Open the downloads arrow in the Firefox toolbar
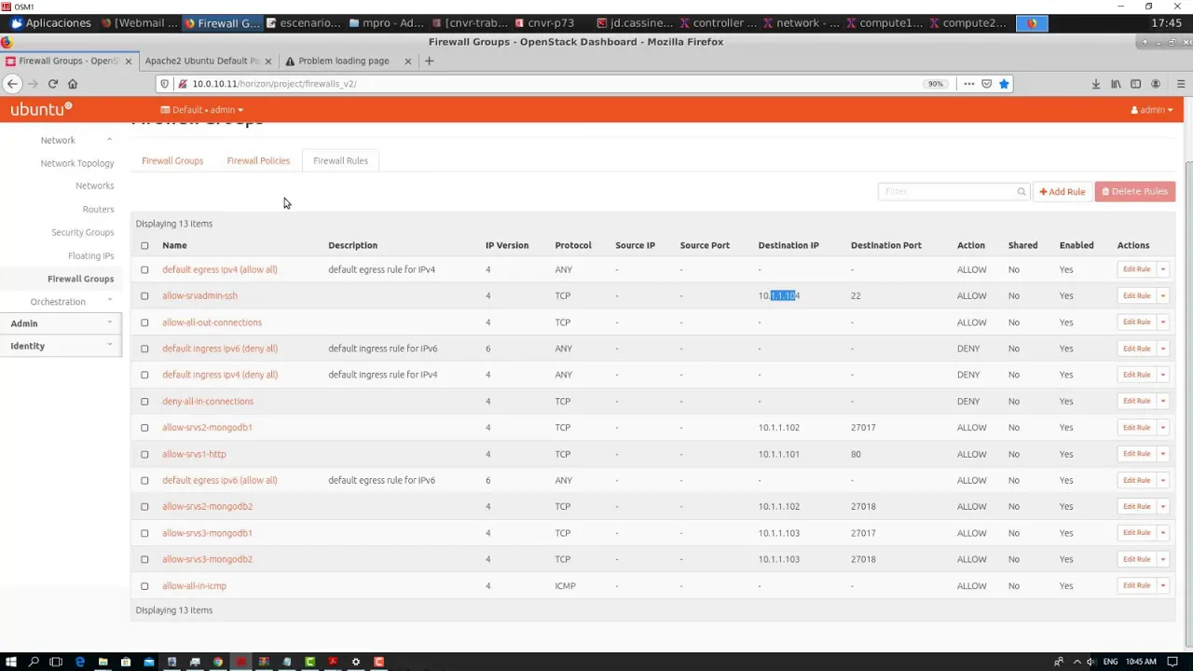This screenshot has width=1193, height=671. [1096, 84]
